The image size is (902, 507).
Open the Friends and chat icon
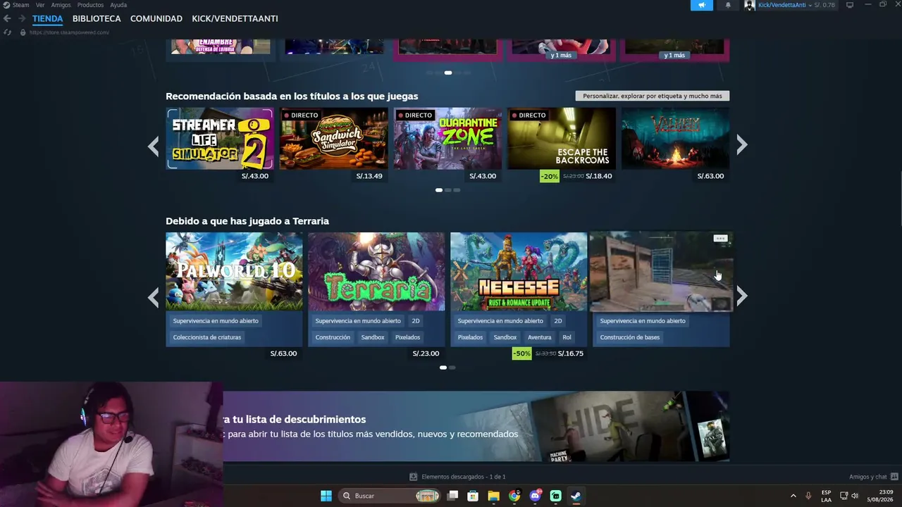894,477
